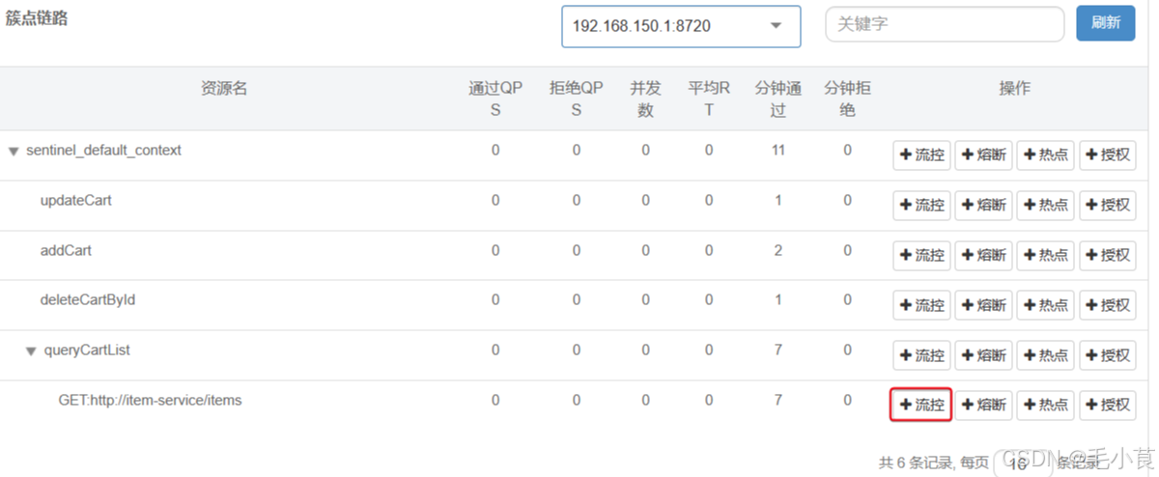Add 流控 rule for sentinel_default_context
Viewport: 1159px width, 477px height.
tap(922, 154)
